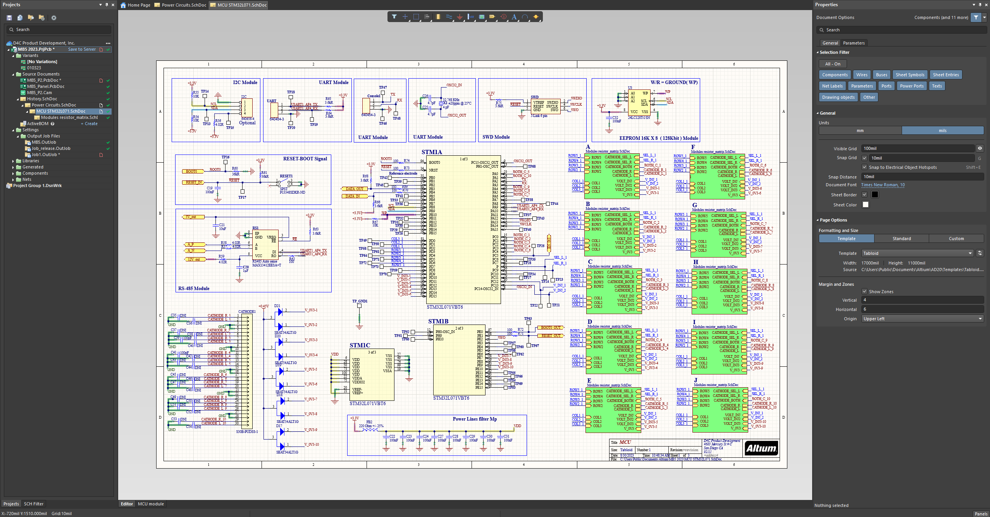The width and height of the screenshot is (990, 517).
Task: Click the Place Bus Entry tool
Action: (x=470, y=17)
